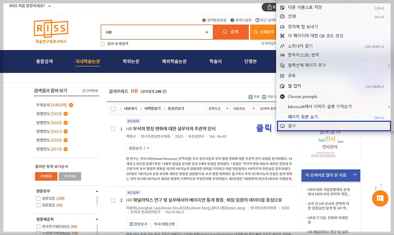Click the print icon in context menu
The width and height of the screenshot is (394, 235).
pyautogui.click(x=282, y=17)
